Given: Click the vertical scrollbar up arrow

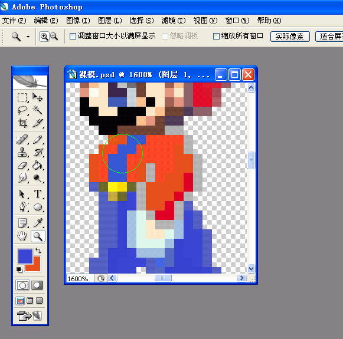Looking at the screenshot, I should click(x=251, y=88).
